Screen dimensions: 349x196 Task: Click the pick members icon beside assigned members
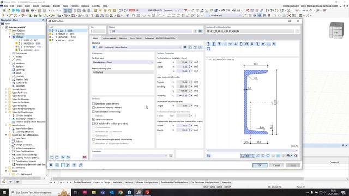[x=298, y=32]
